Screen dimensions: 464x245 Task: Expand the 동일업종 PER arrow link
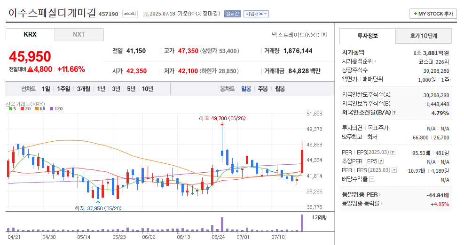(380, 194)
